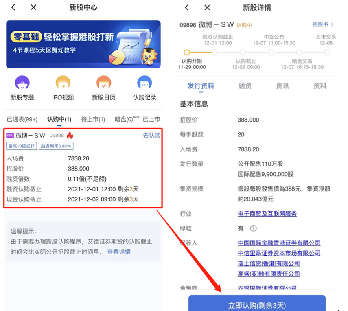Screen dimensions: 348x311
Task: Open the 电子商贸及互联网服务 industry link
Action: [267, 214]
